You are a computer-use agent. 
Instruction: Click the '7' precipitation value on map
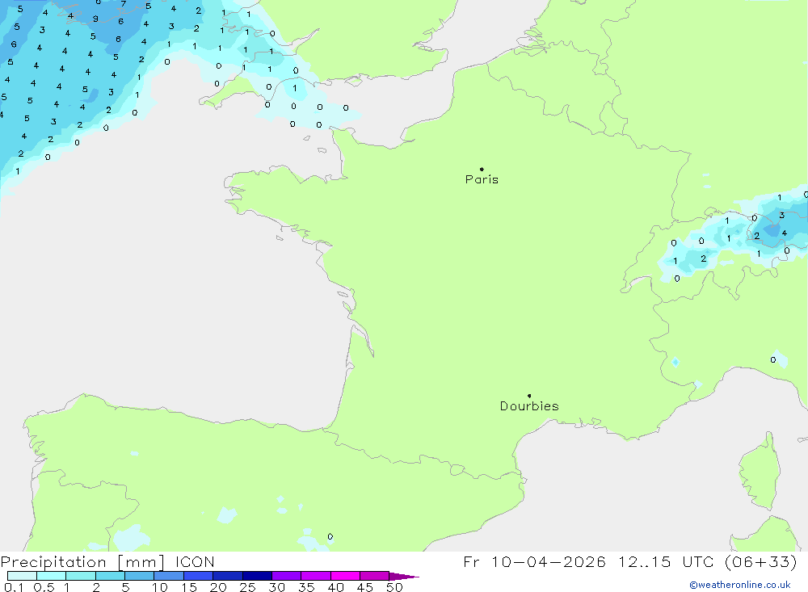point(123,4)
